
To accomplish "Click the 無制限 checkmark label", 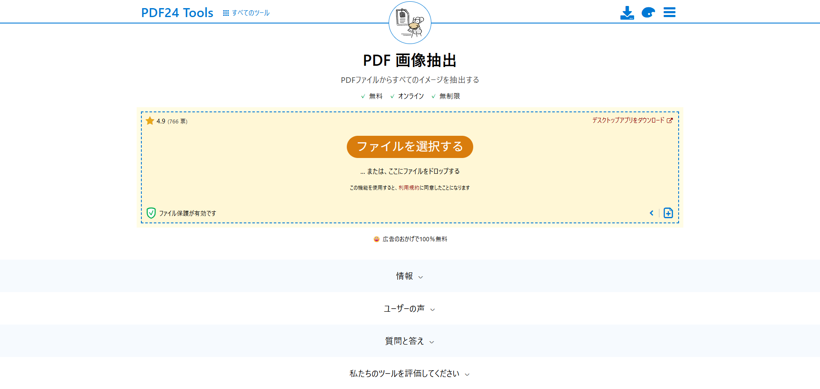I will (x=445, y=96).
